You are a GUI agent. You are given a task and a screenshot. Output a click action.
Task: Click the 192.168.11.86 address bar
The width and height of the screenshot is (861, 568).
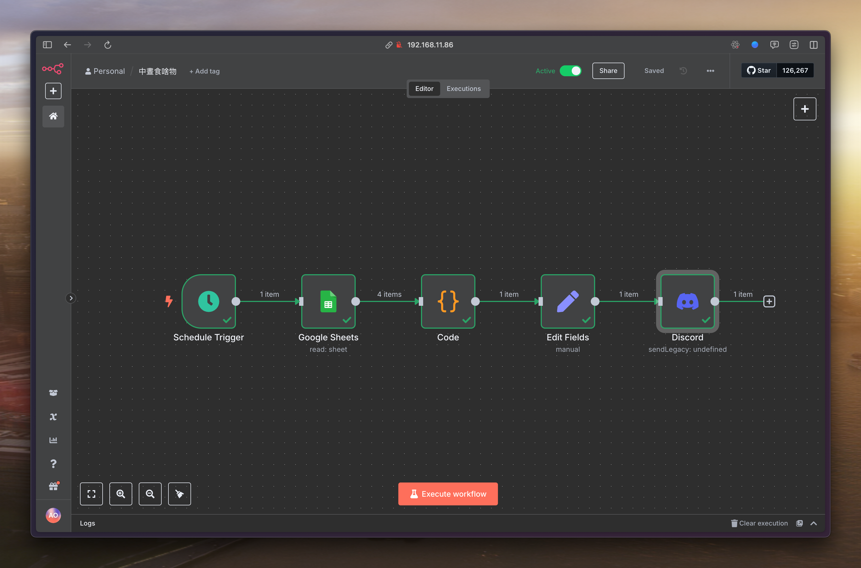(x=430, y=45)
